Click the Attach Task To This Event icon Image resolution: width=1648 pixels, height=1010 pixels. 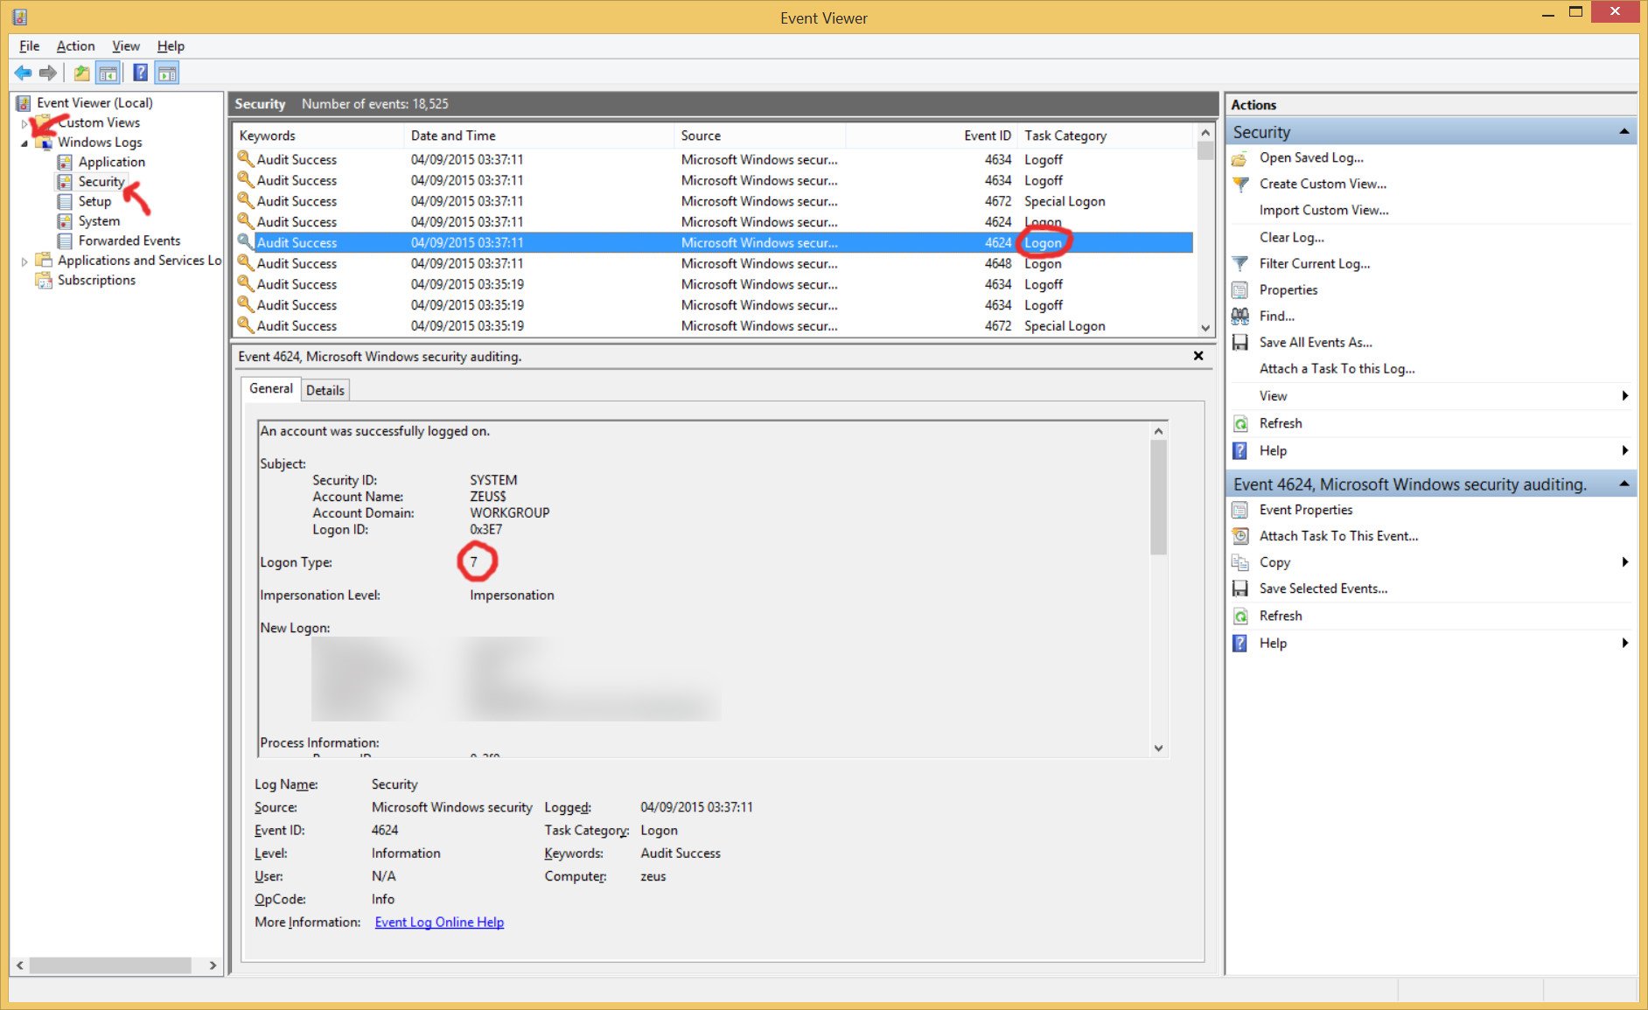(1240, 536)
